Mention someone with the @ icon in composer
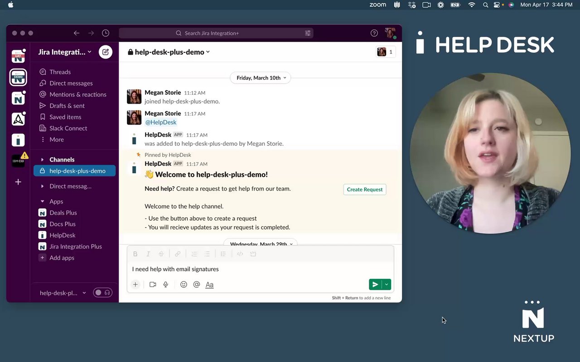The height and width of the screenshot is (362, 580). coord(197,285)
